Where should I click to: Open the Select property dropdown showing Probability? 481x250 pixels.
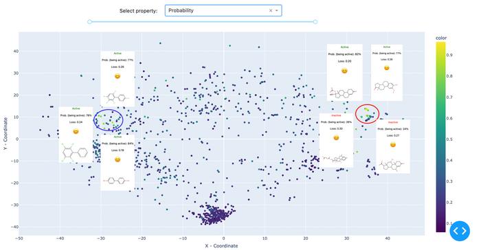223,10
